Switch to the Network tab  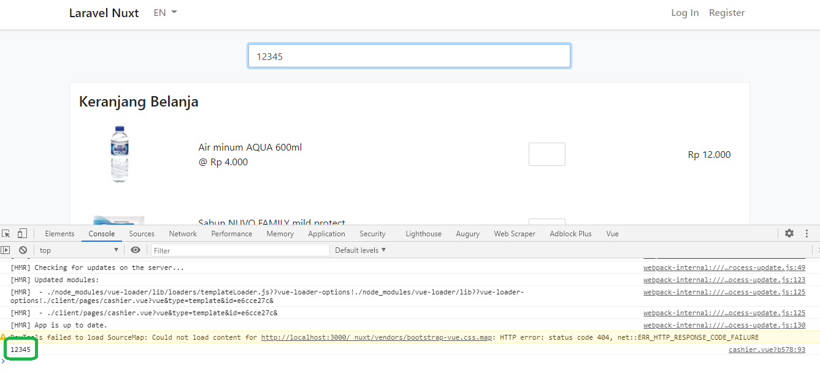183,233
